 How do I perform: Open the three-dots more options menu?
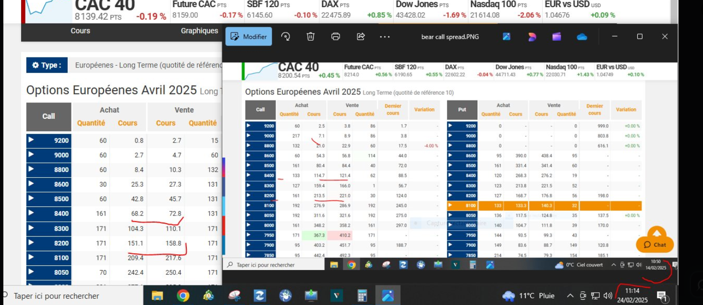pyautogui.click(x=385, y=36)
